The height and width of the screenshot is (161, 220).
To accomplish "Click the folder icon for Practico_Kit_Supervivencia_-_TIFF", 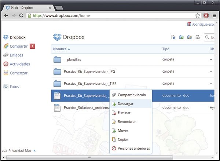I will [x=57, y=84].
